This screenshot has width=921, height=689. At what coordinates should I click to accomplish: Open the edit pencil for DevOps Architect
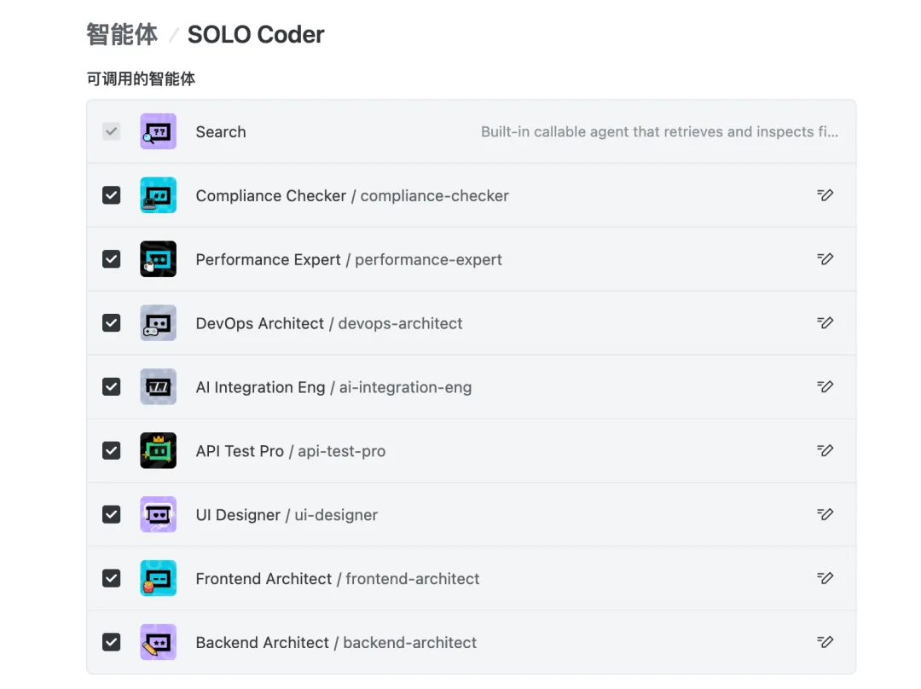(x=825, y=323)
